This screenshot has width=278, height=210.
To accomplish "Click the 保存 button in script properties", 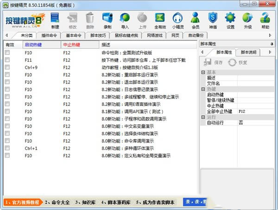I will [x=214, y=62].
